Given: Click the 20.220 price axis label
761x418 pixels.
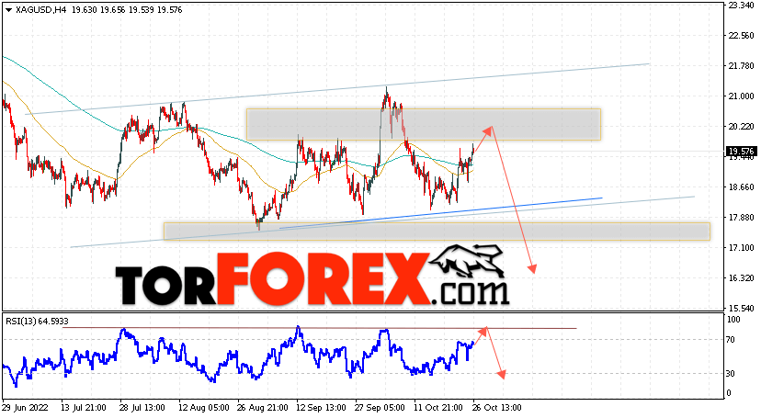Looking at the screenshot, I should pyautogui.click(x=741, y=127).
